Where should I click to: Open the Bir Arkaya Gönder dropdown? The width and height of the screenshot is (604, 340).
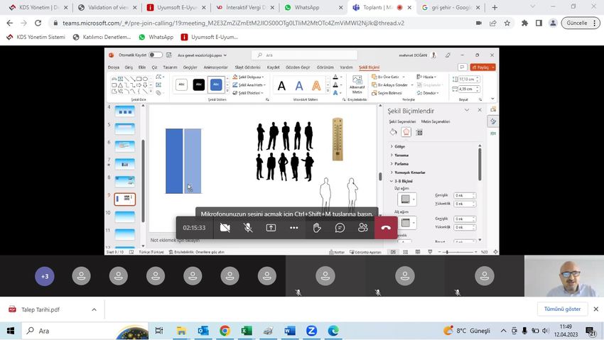(x=392, y=85)
